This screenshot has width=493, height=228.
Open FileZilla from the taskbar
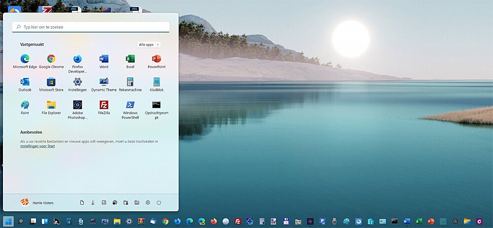tap(238, 222)
